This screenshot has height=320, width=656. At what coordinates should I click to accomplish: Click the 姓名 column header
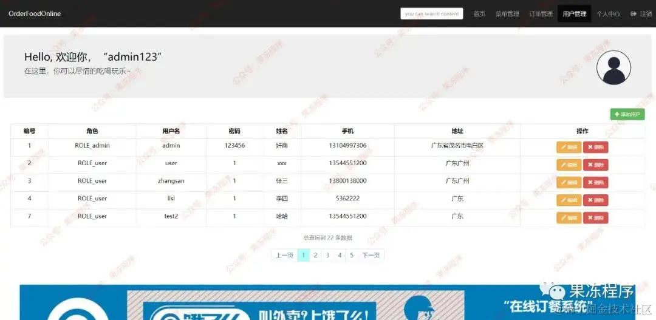tap(282, 131)
